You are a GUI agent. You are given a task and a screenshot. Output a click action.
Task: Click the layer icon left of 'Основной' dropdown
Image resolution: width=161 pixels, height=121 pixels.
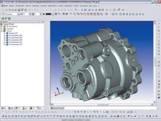point(3,14)
